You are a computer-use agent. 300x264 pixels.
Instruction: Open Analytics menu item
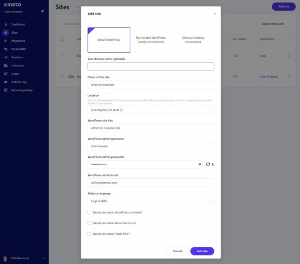click(x=17, y=57)
